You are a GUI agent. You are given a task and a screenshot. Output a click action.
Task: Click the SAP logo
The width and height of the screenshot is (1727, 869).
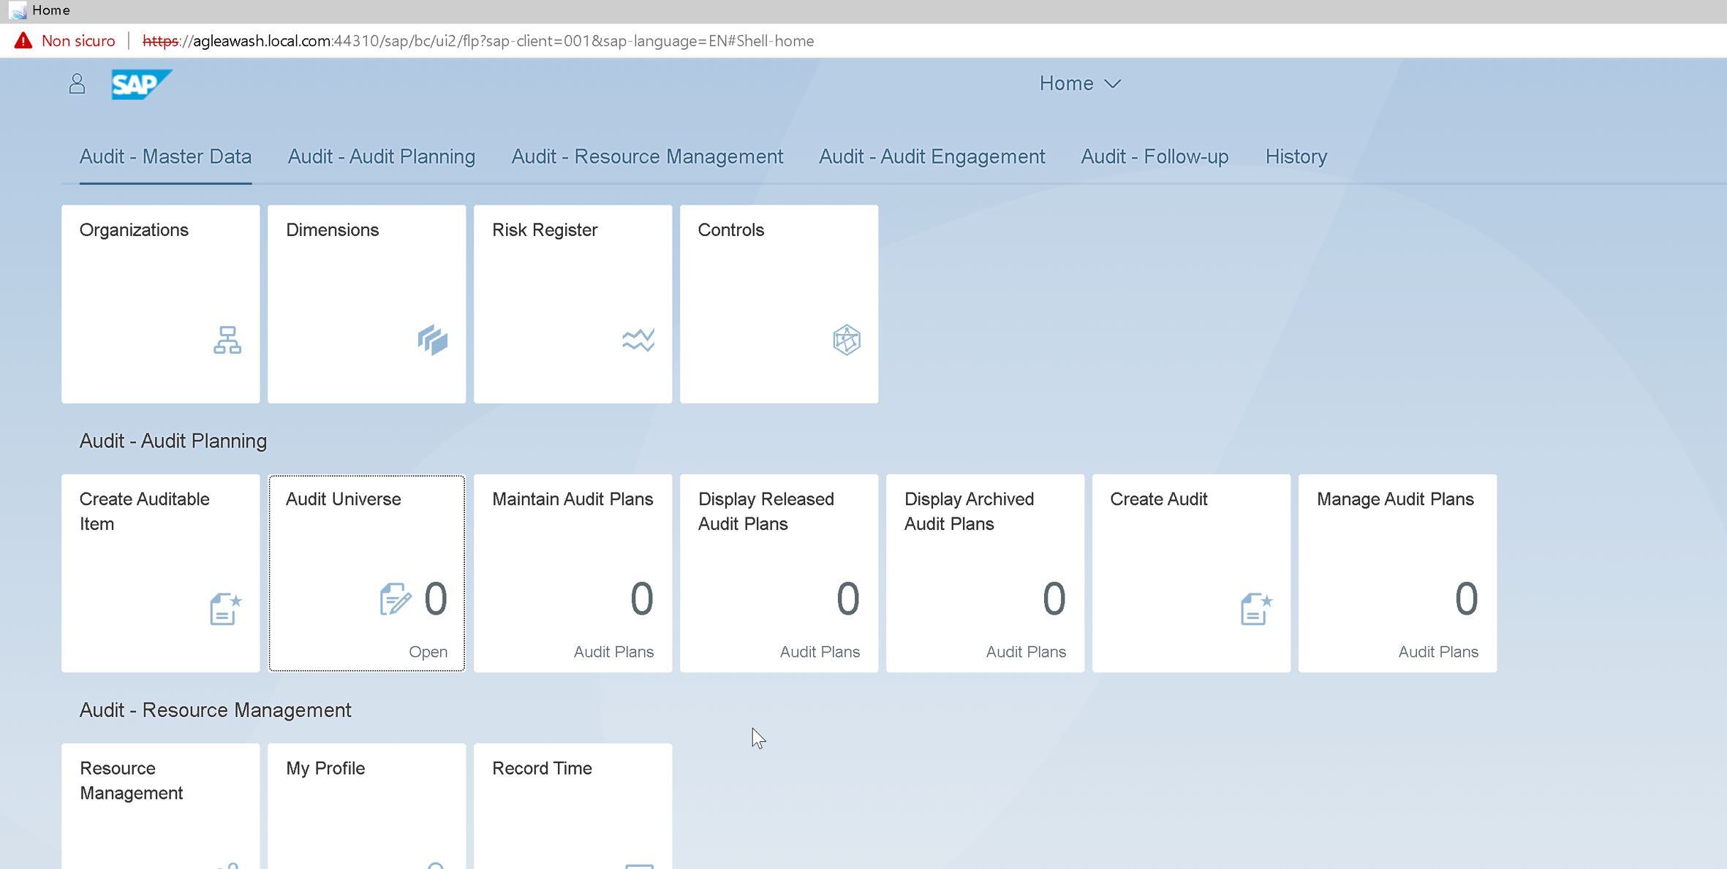pyautogui.click(x=142, y=83)
